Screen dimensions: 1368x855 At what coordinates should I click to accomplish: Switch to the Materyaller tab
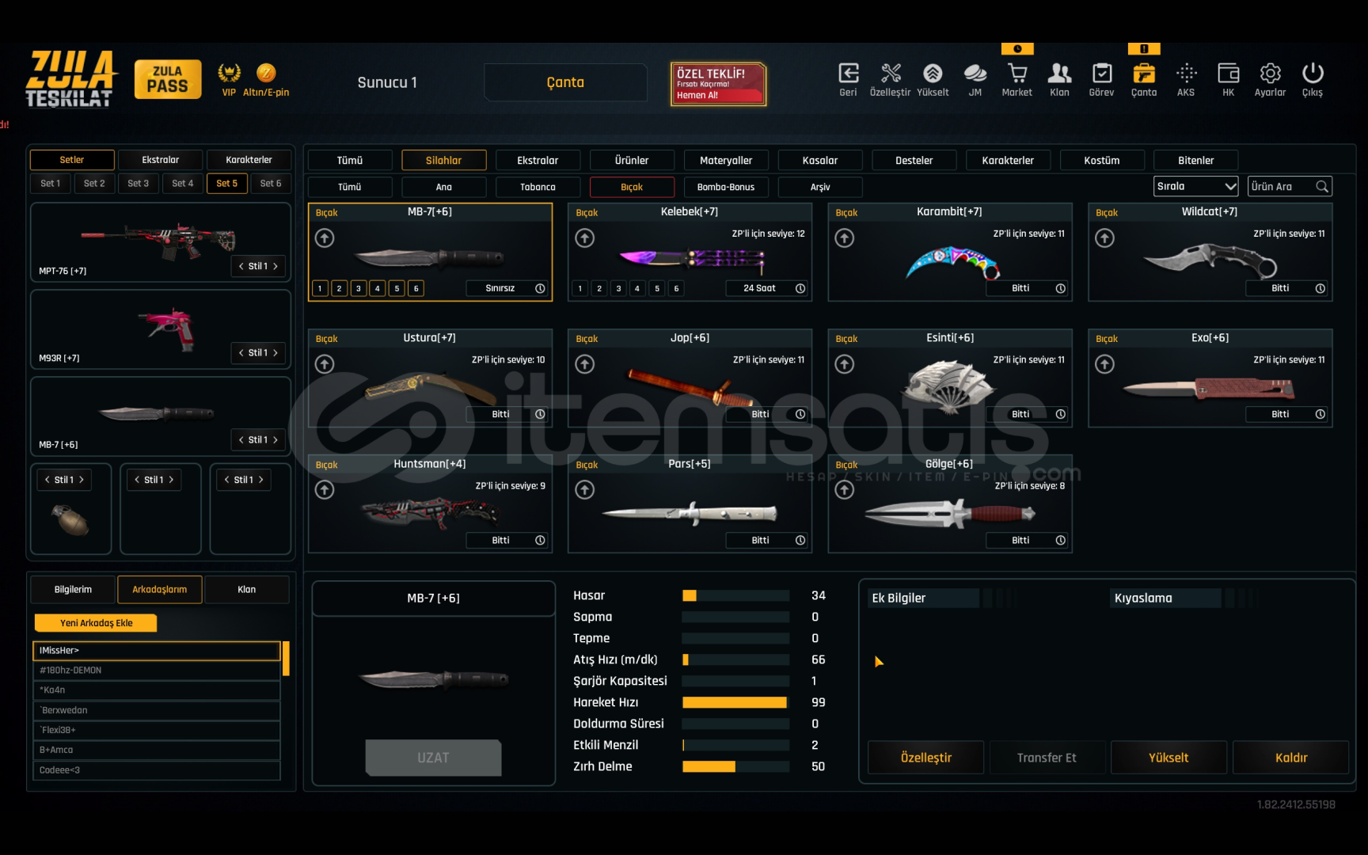(726, 161)
